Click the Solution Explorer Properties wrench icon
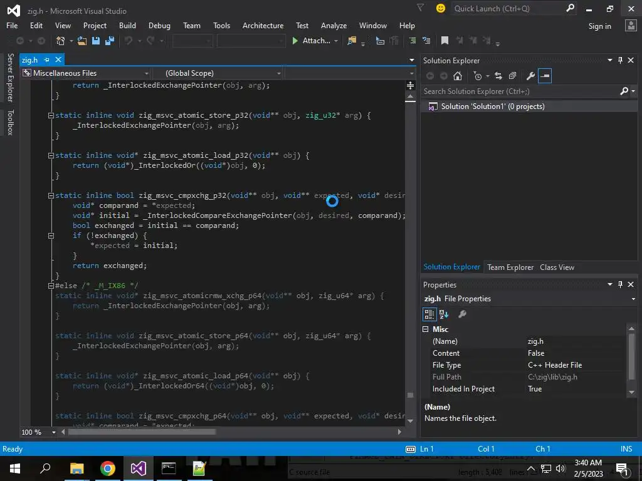 [530, 76]
